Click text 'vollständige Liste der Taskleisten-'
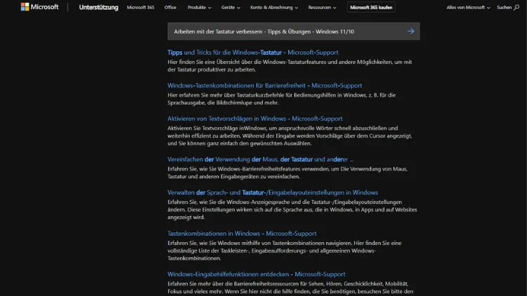 tap(209, 250)
